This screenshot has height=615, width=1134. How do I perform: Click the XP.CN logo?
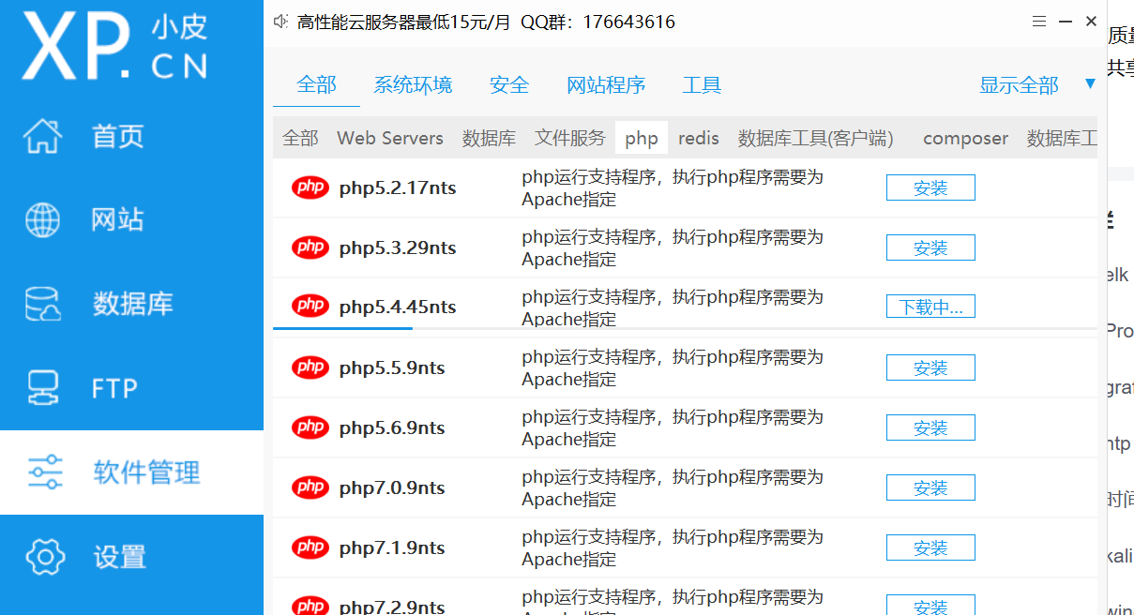point(115,45)
